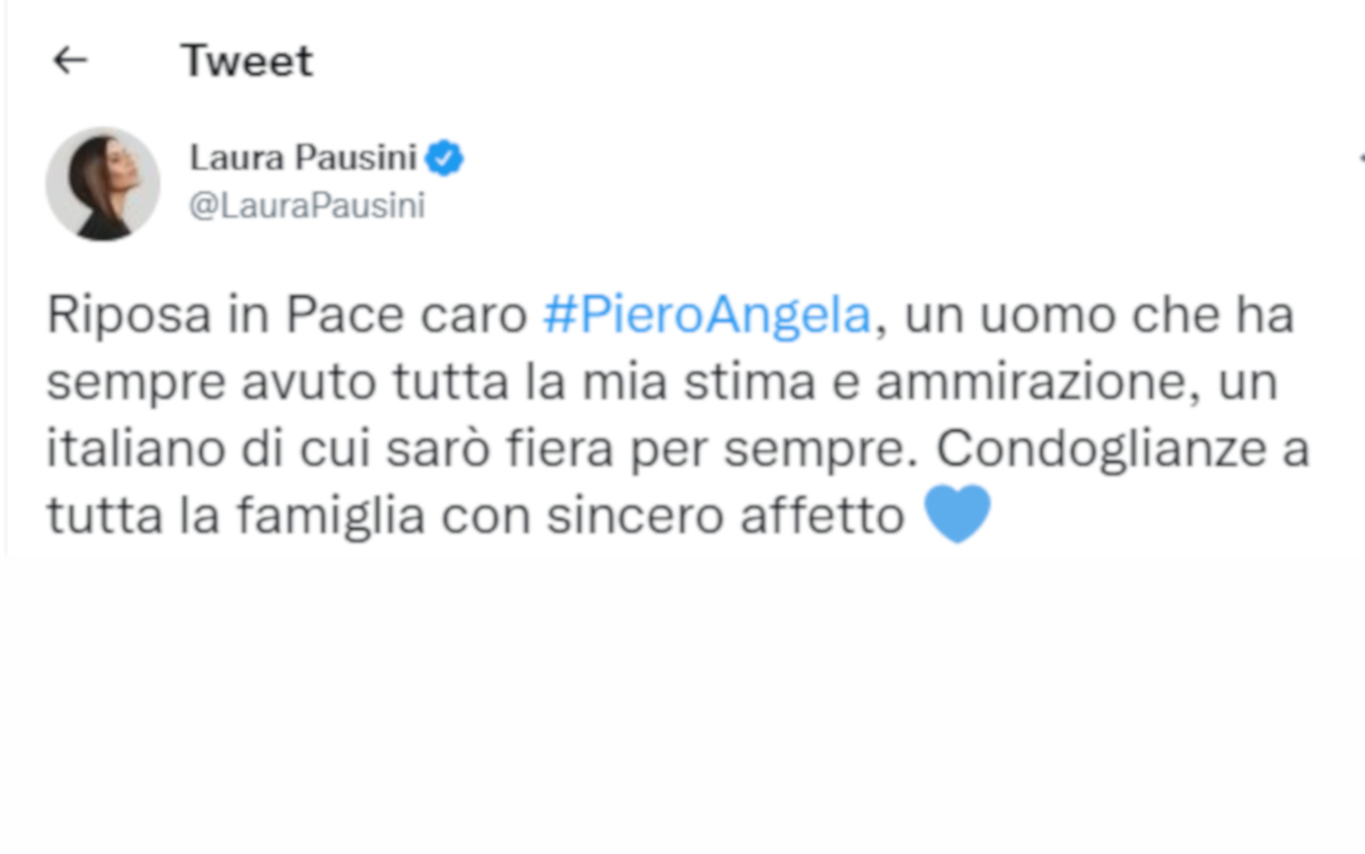Open Laura Pausini's profile picture
1365x854 pixels.
103,184
